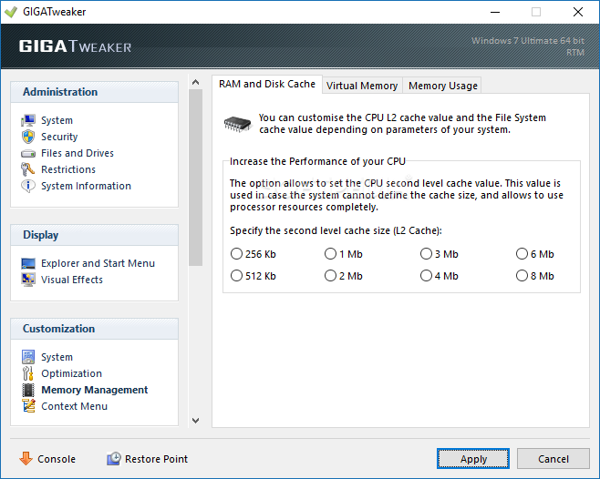Go to the Customization System section
600x479 pixels.
57,357
